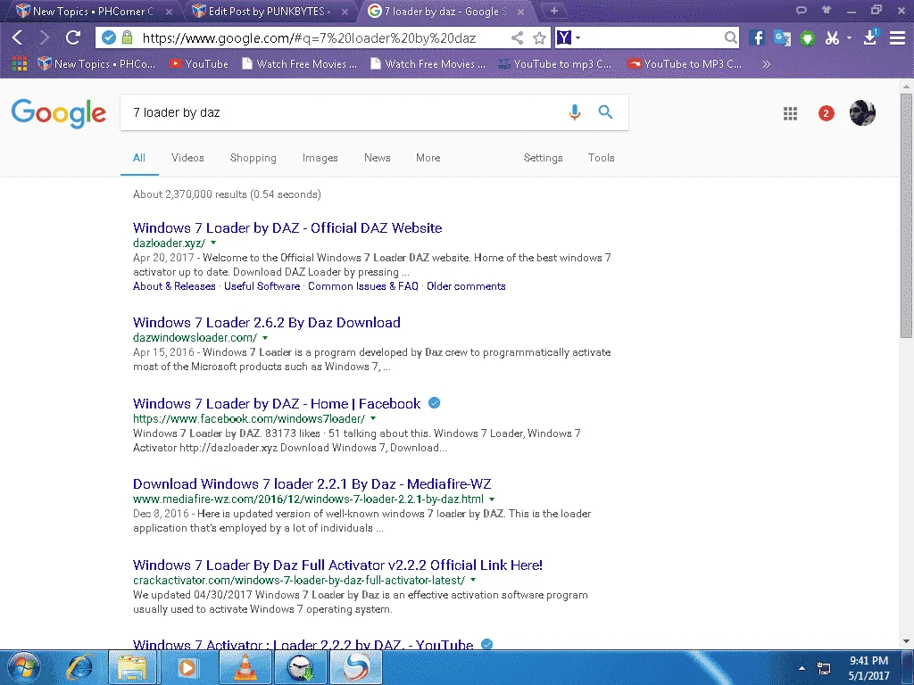Image resolution: width=914 pixels, height=685 pixels.
Task: Open the browser hamburger menu
Action: (x=897, y=38)
